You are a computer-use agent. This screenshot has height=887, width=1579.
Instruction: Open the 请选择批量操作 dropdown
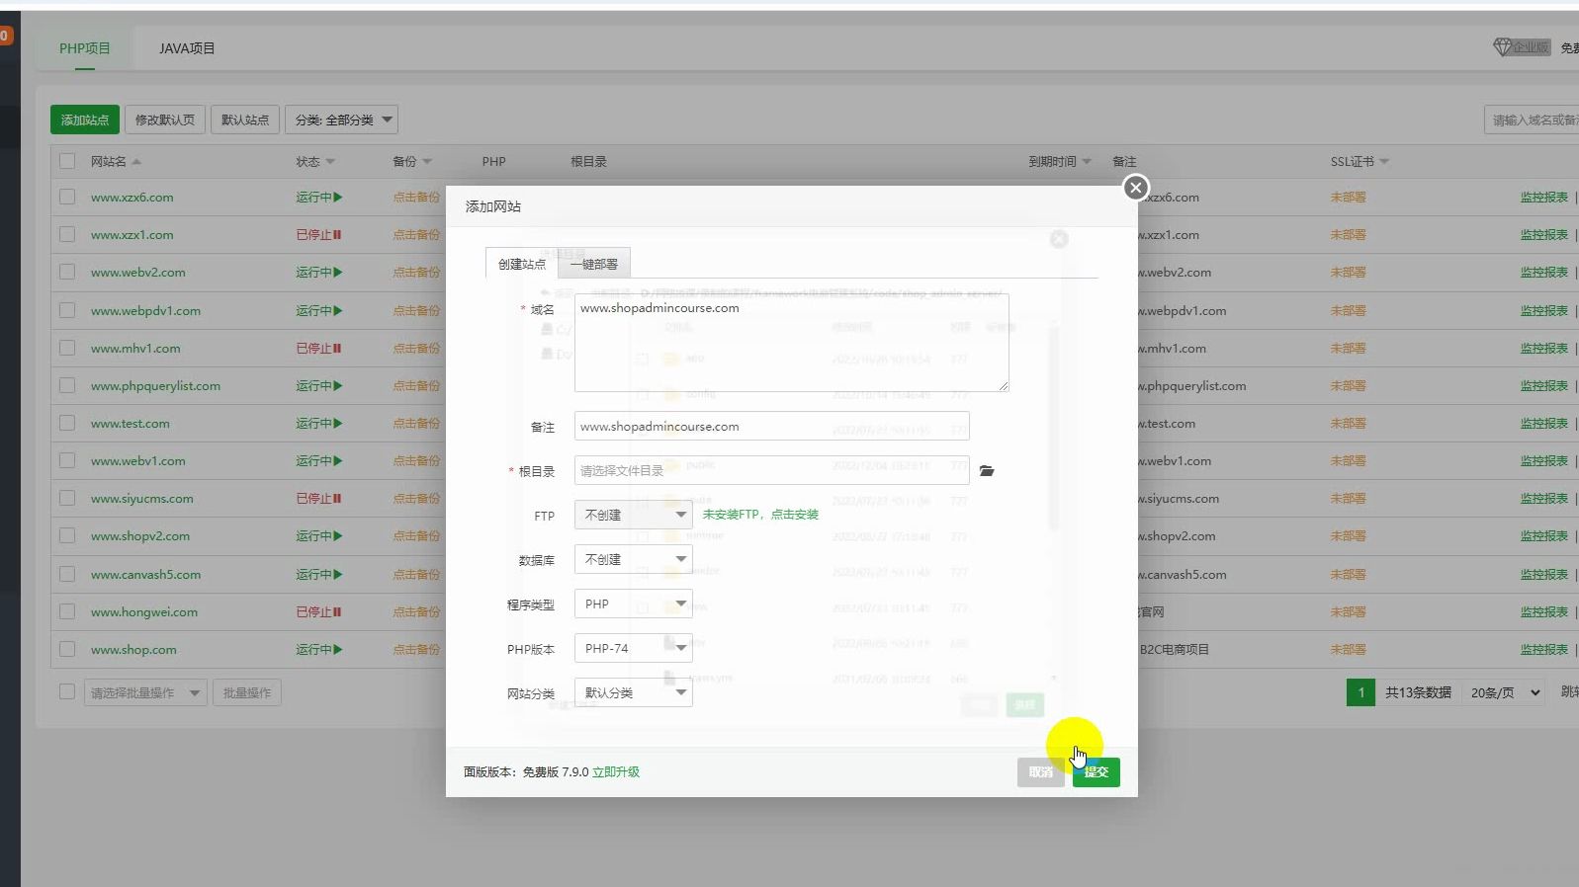click(x=145, y=692)
